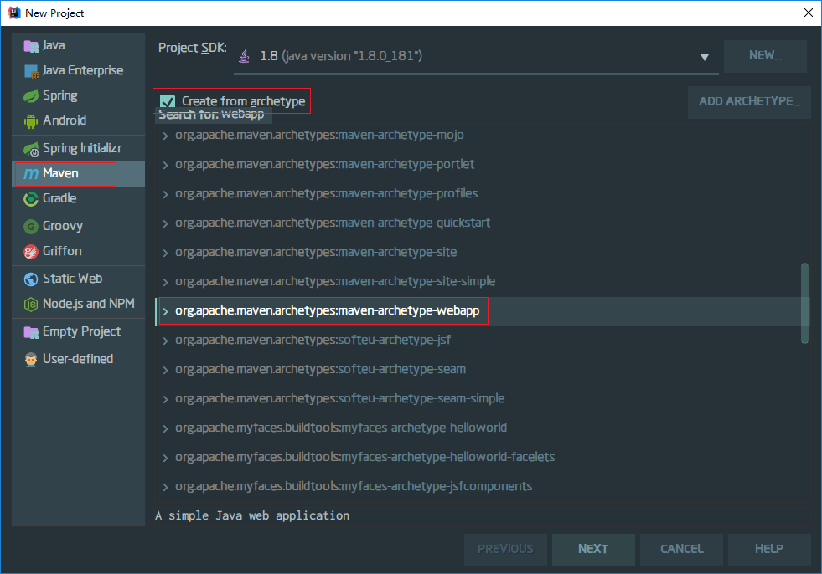Choose Node.js and NPM project type
The image size is (822, 574).
click(x=78, y=305)
